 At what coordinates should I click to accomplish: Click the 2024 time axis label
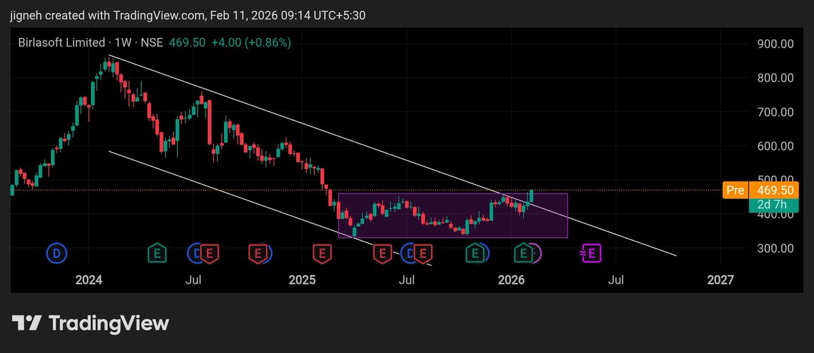coord(89,280)
